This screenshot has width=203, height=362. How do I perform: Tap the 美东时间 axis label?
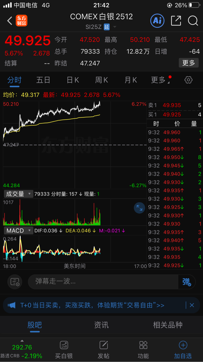point(75,266)
